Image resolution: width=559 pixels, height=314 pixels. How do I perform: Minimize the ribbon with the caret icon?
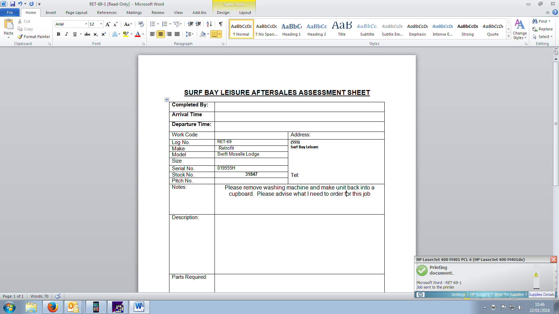click(547, 13)
